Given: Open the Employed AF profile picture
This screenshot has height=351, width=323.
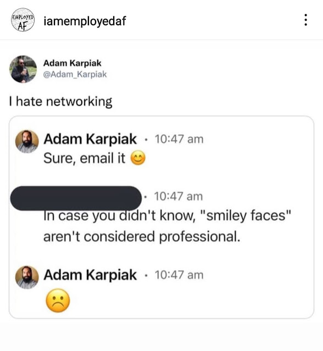Looking at the screenshot, I should coord(23,20).
